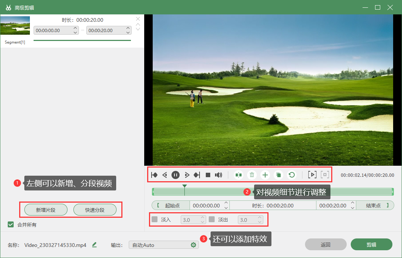Jump to the segment start point
402x258 pixels.
154,175
